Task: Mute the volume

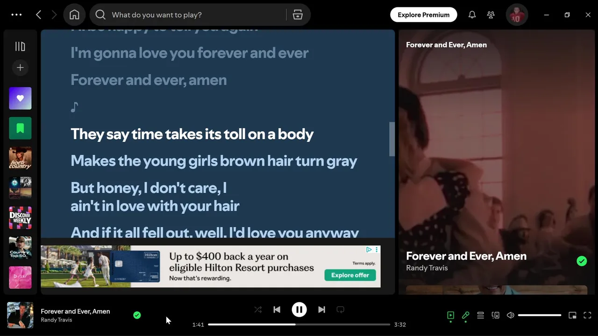Action: 511,315
